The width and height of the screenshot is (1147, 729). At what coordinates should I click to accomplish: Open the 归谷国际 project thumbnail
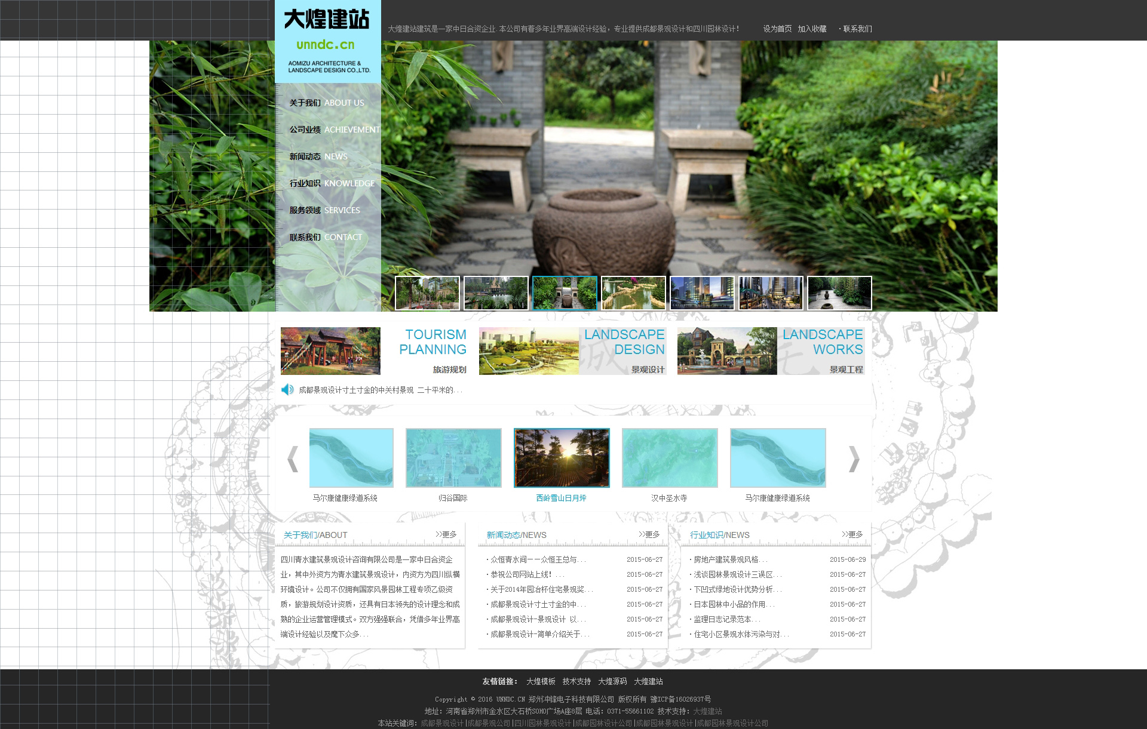coord(453,458)
